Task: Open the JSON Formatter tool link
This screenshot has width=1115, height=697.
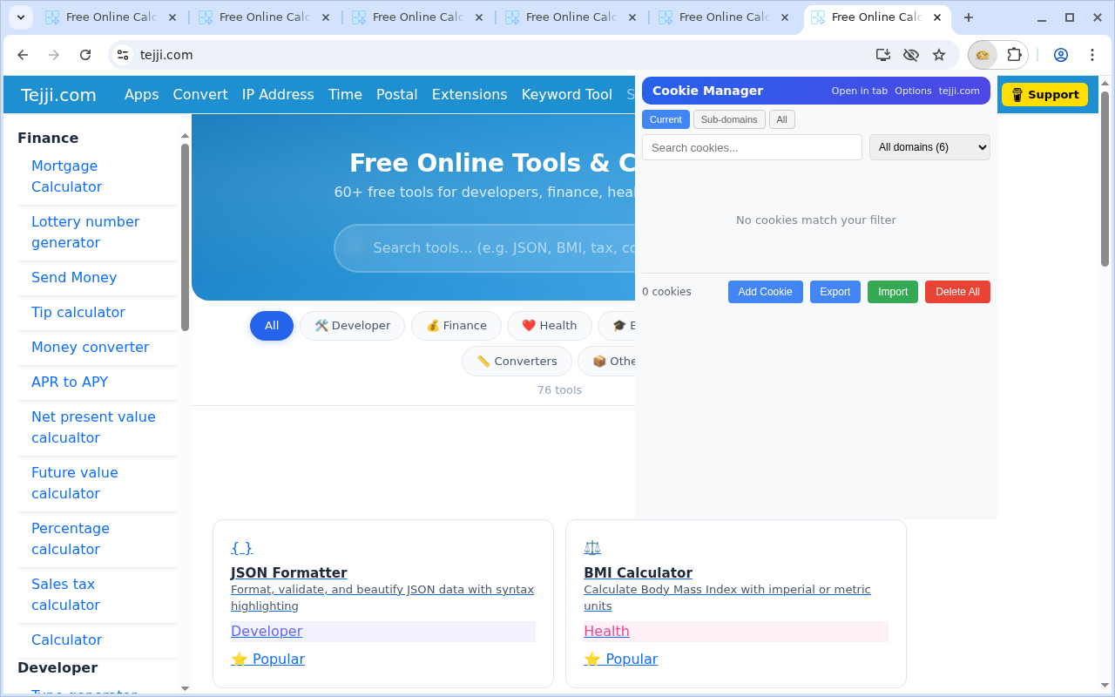Action: tap(289, 572)
